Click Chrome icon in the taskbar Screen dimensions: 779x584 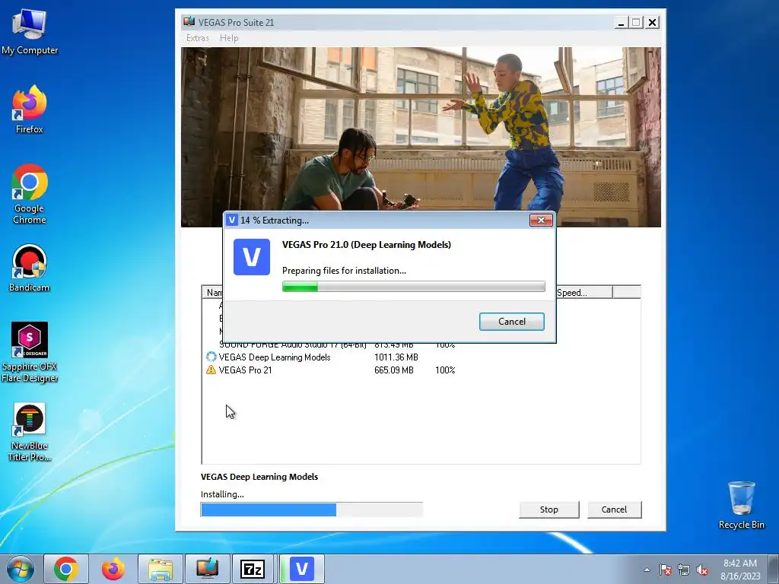[66, 569]
